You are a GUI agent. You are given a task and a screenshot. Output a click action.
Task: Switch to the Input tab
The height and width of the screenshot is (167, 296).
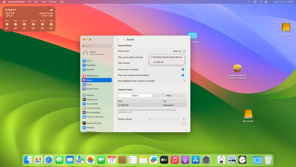[169, 96]
